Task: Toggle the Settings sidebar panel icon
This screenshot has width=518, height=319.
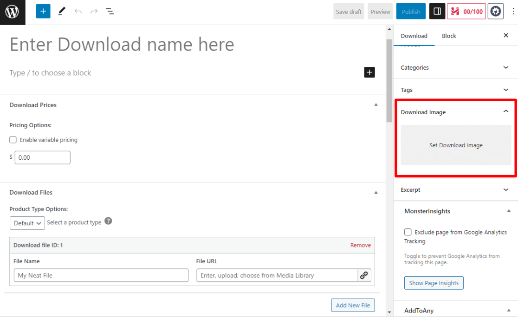Action: click(436, 11)
